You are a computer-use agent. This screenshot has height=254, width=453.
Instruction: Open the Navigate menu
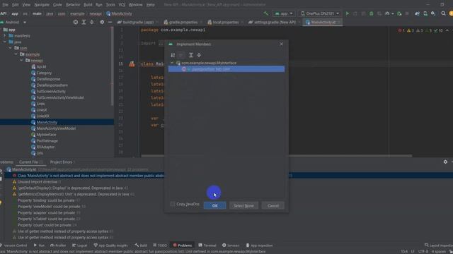(x=42, y=5)
